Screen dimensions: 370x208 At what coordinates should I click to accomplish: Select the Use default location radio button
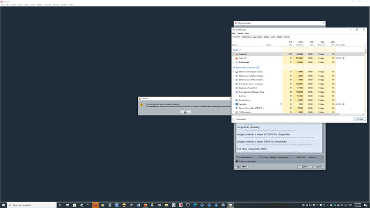click(x=237, y=157)
